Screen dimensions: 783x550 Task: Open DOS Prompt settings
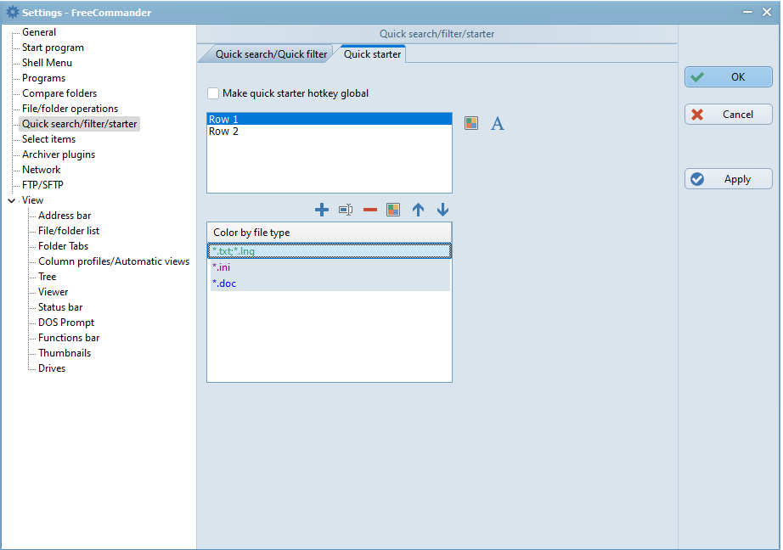pyautogui.click(x=66, y=323)
